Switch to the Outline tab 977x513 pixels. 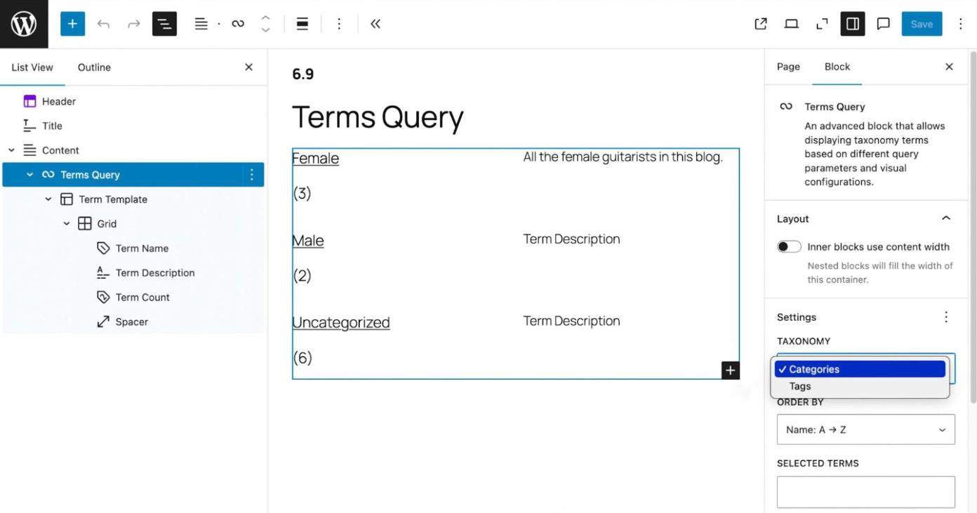[x=94, y=67]
